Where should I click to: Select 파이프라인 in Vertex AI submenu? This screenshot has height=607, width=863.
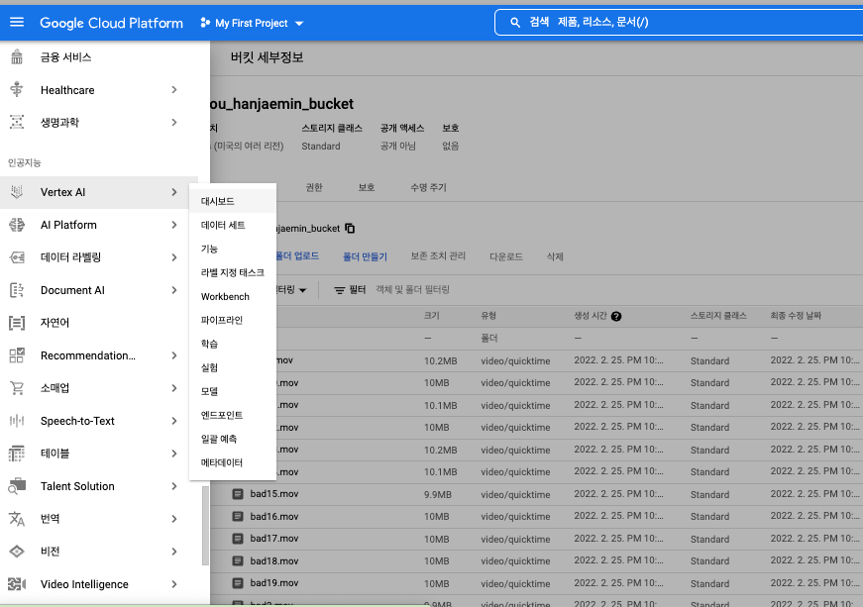pyautogui.click(x=232, y=320)
